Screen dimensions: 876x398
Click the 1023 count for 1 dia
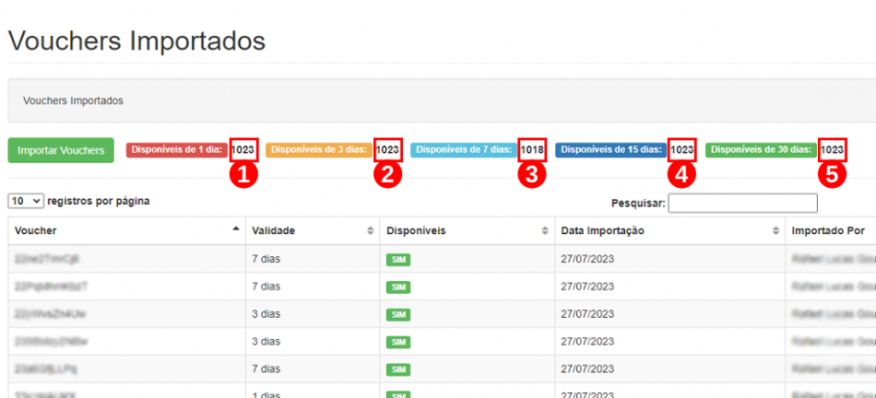(243, 149)
